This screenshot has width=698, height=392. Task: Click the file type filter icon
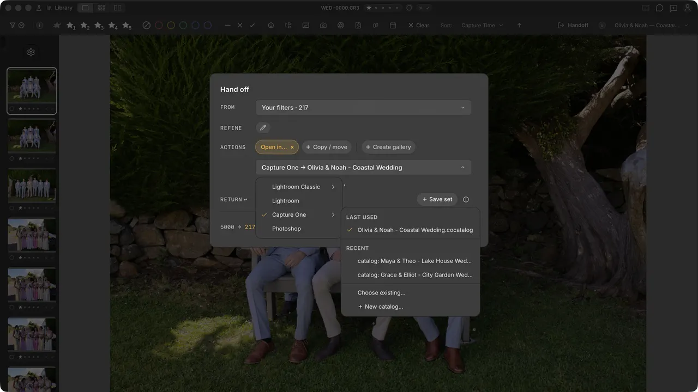[x=358, y=26]
